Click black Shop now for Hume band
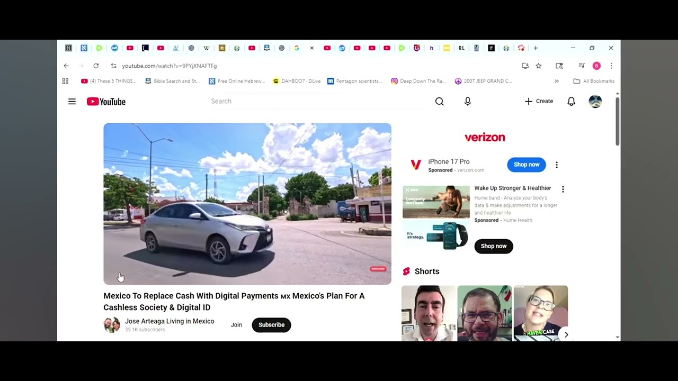This screenshot has height=381, width=678. (x=494, y=246)
